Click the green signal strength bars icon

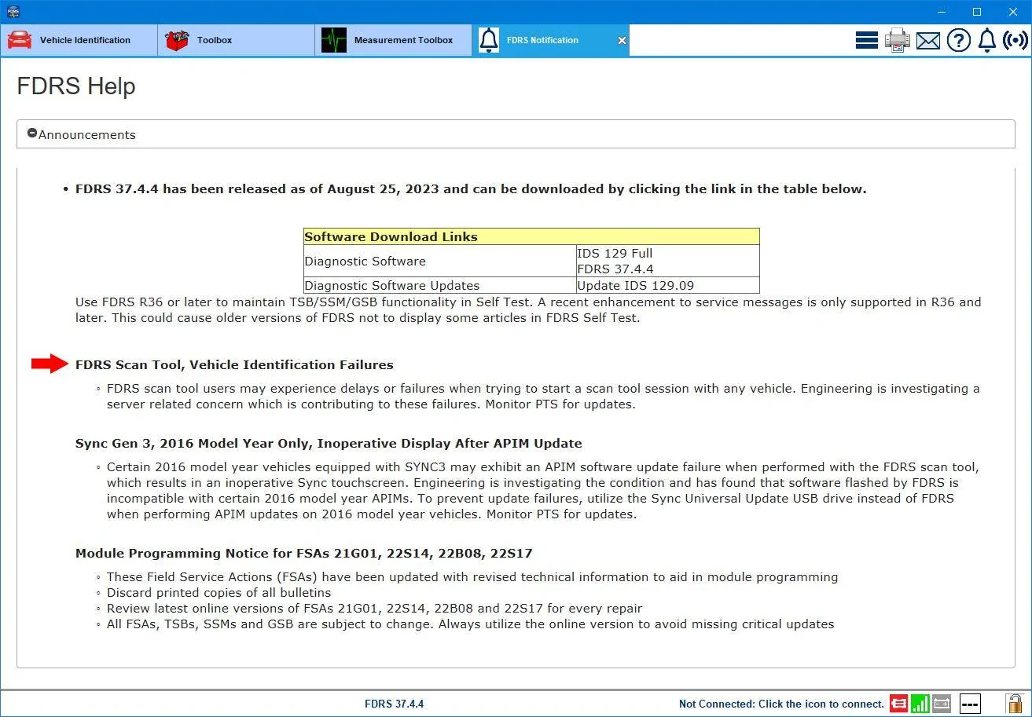click(x=920, y=704)
